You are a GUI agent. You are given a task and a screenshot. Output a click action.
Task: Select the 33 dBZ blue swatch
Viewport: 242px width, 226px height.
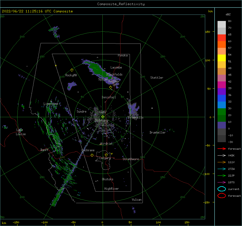[222, 105]
